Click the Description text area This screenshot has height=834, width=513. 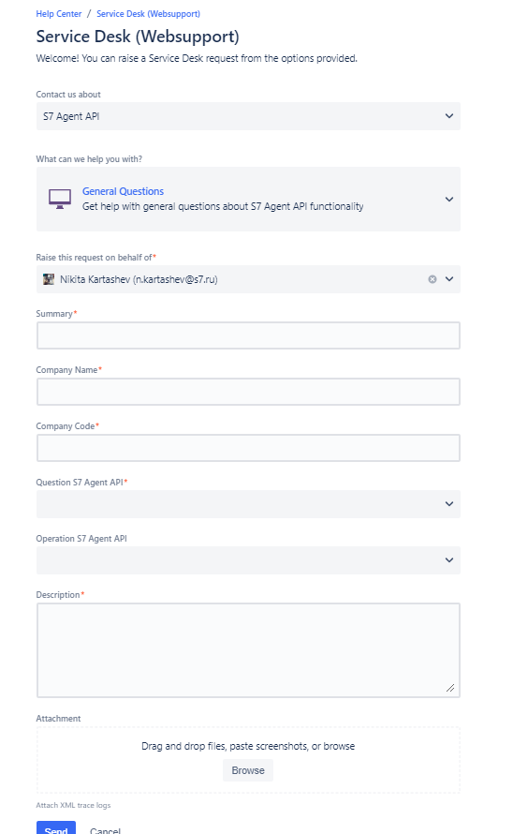[248, 650]
